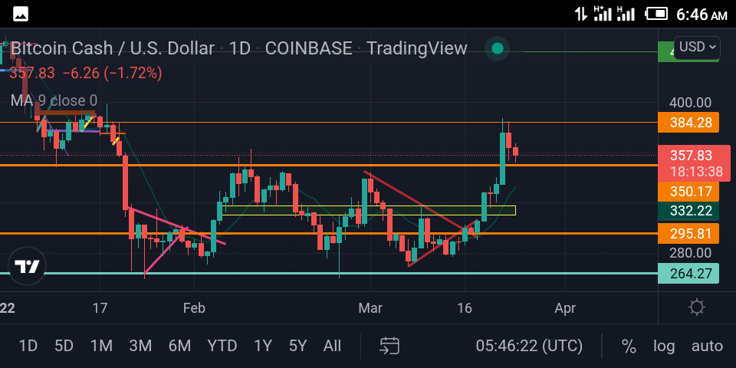This screenshot has width=736, height=368.
Task: Tap the data transfer arrows icon
Action: 581,14
